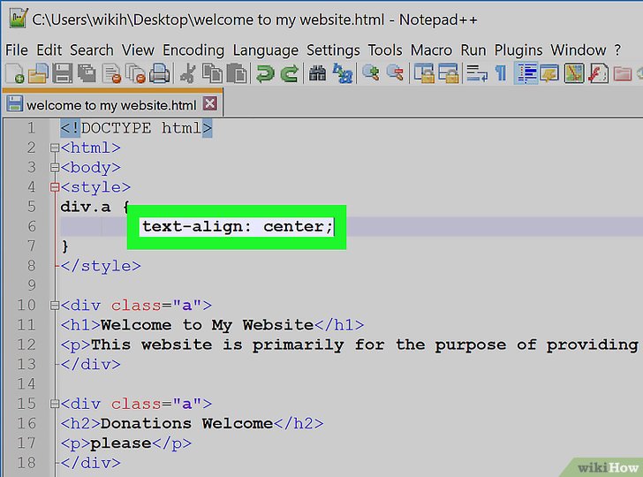
Task: Collapse the style fold marker on line 4
Action: pyautogui.click(x=55, y=187)
